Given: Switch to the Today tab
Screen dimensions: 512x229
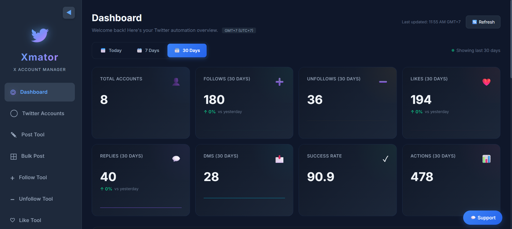Looking at the screenshot, I should click(x=111, y=50).
